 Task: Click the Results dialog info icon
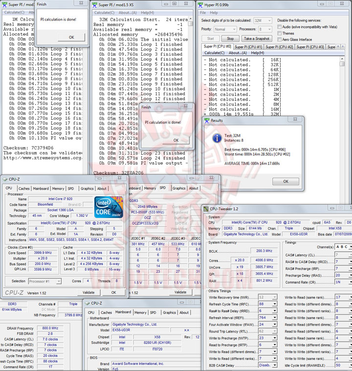pyautogui.click(x=217, y=138)
